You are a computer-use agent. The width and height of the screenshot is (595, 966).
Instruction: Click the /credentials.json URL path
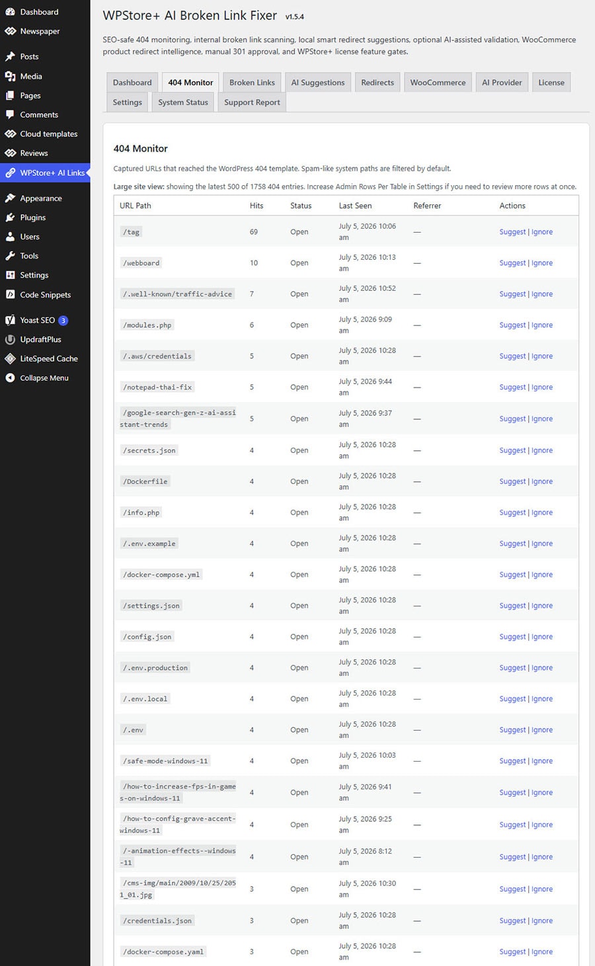point(157,920)
